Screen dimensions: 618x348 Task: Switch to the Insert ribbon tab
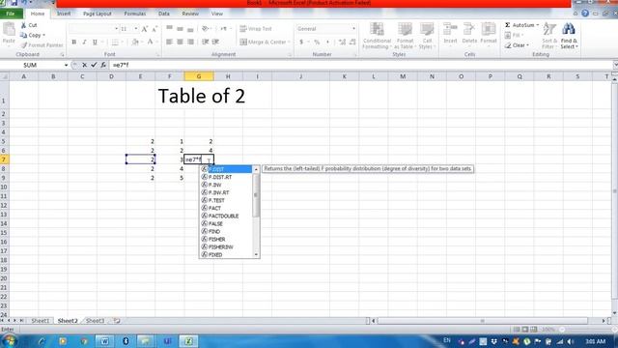[x=64, y=14]
